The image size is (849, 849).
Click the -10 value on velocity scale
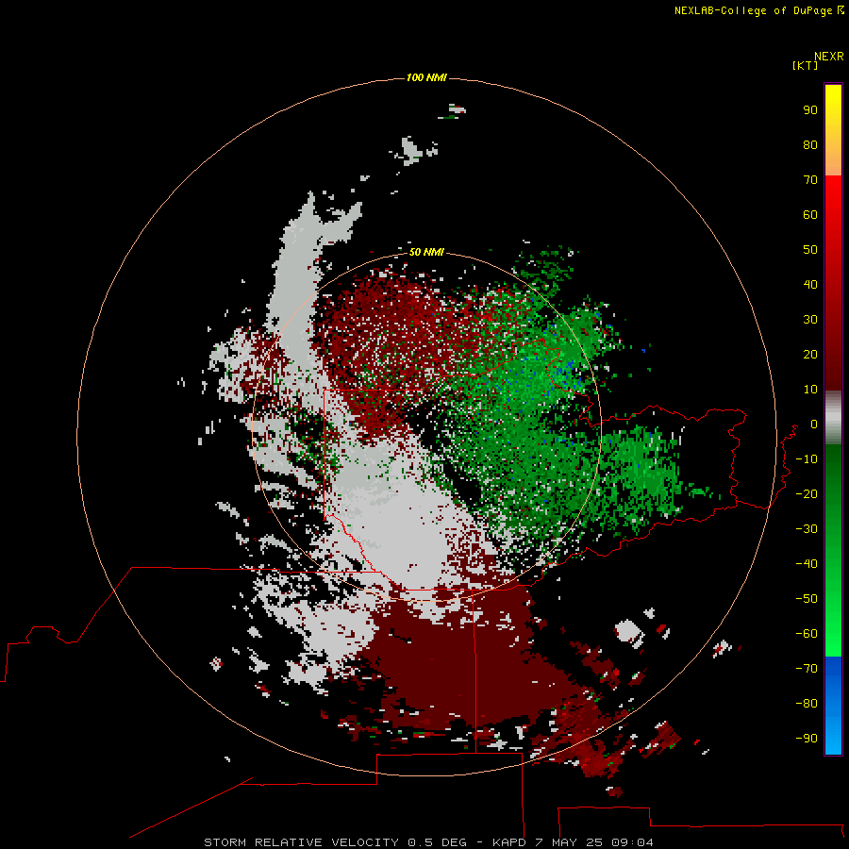[807, 459]
